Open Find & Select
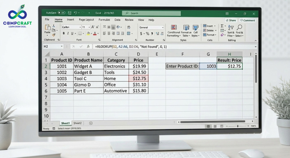 point(239,31)
